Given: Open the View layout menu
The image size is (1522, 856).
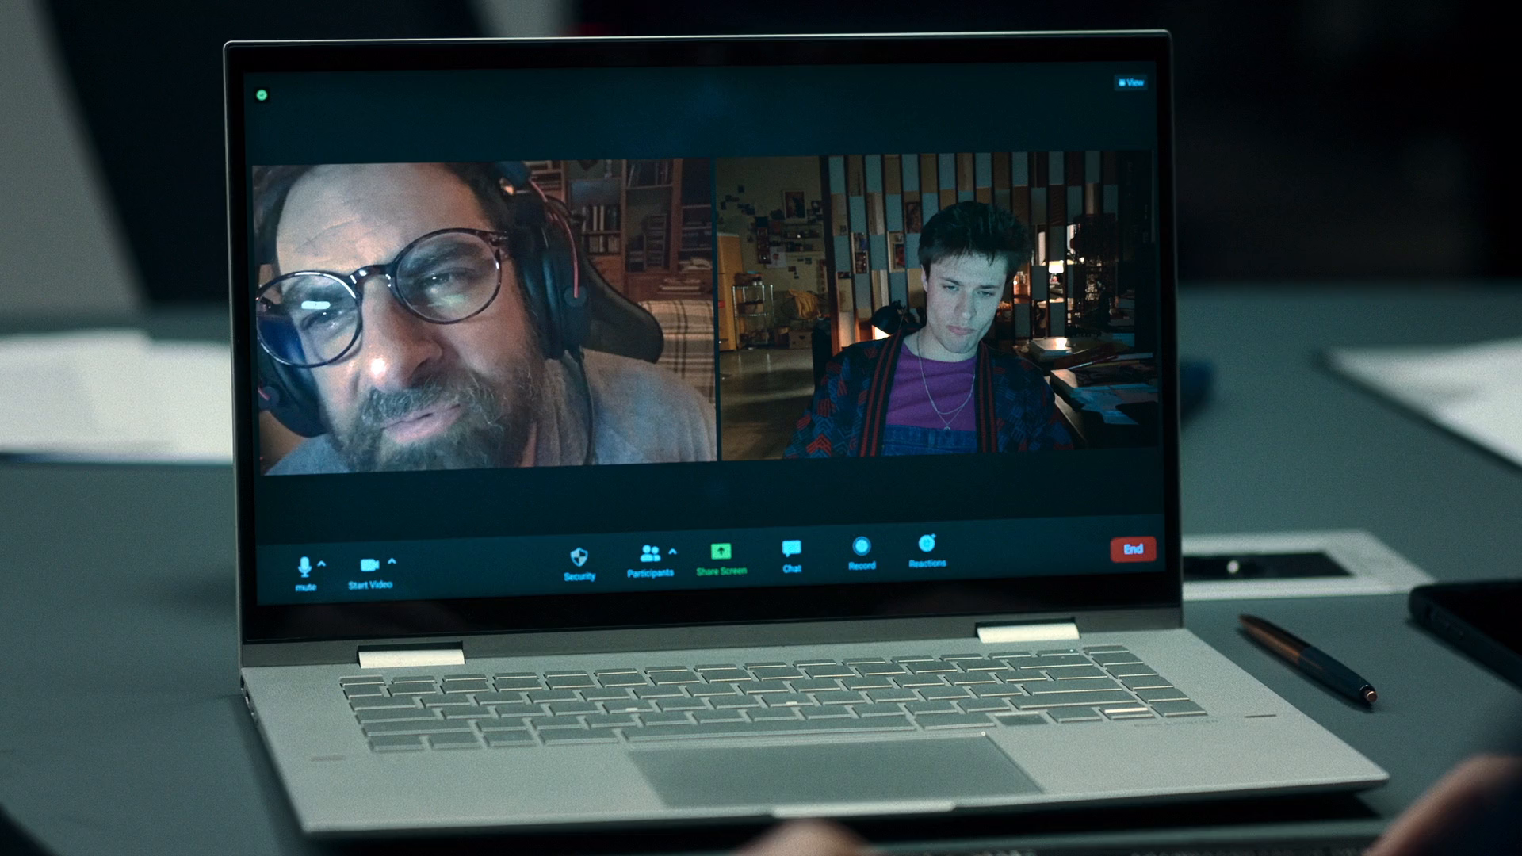Looking at the screenshot, I should point(1131,82).
